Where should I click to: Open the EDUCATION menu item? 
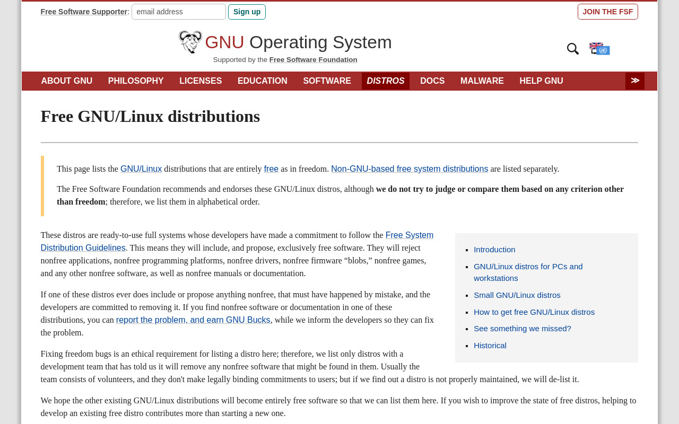[263, 81]
